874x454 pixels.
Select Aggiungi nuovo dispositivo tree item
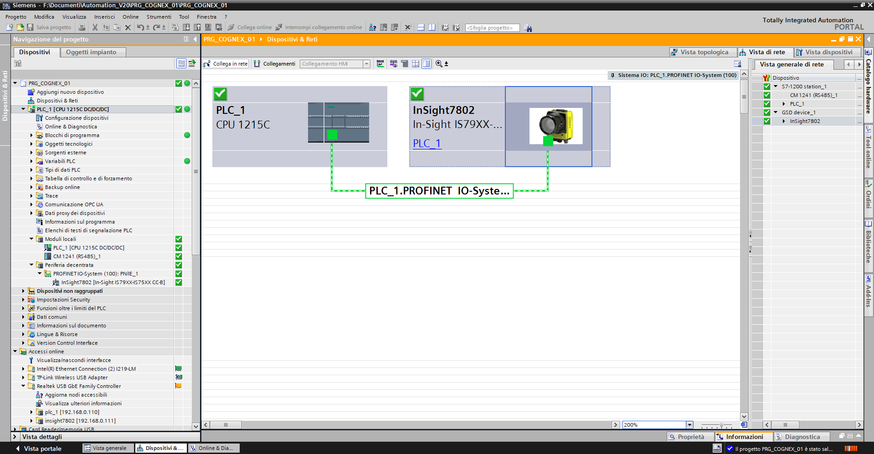tap(70, 92)
